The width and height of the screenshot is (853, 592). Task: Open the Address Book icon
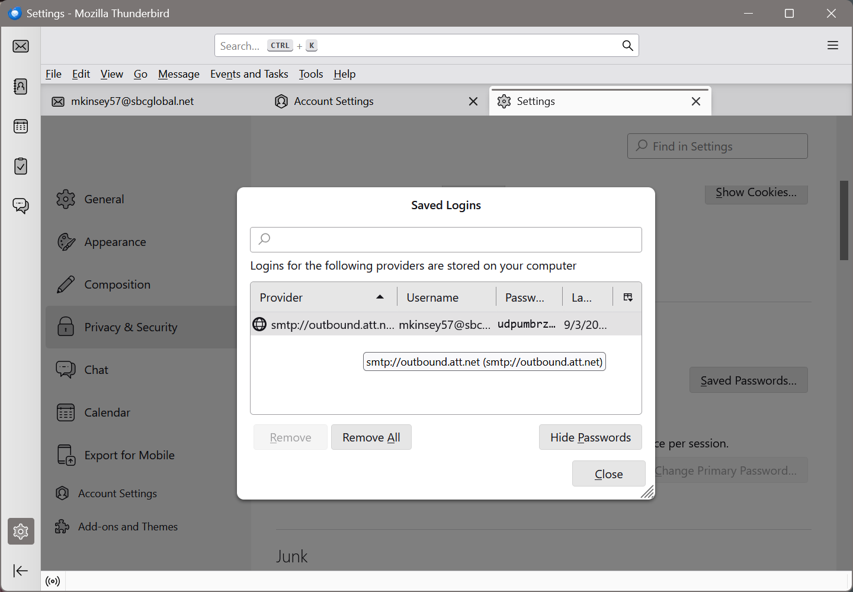click(21, 87)
